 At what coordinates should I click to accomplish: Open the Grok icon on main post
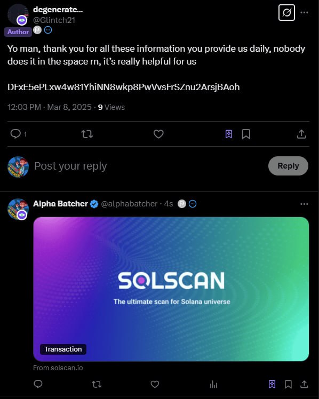[286, 12]
